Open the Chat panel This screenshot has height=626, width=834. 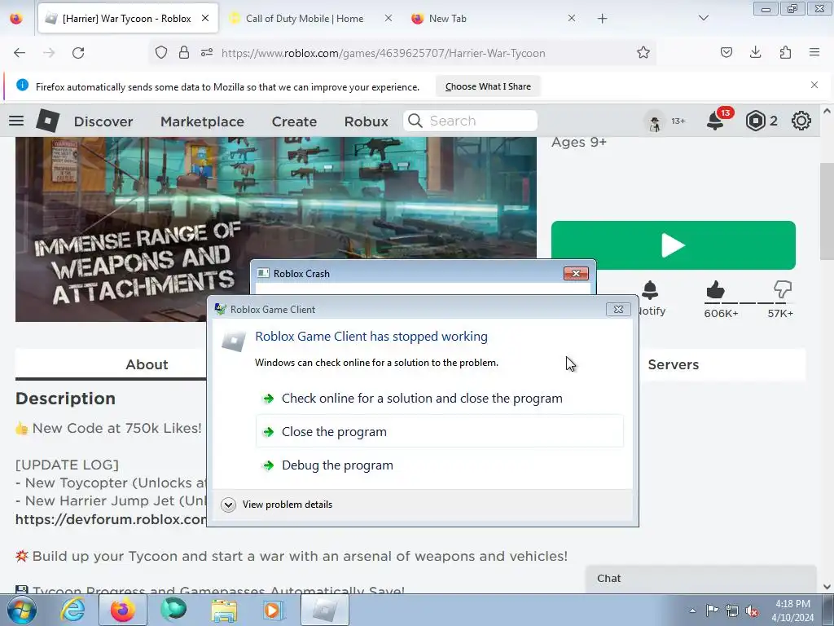click(x=701, y=579)
